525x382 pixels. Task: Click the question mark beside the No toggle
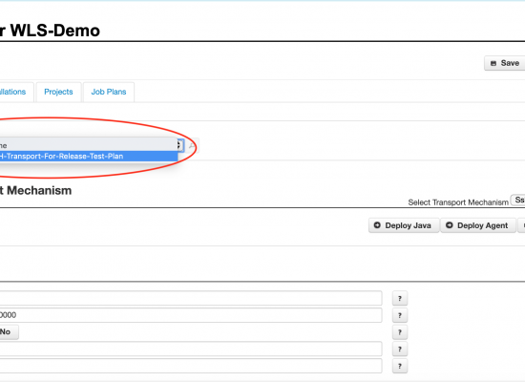coord(400,332)
